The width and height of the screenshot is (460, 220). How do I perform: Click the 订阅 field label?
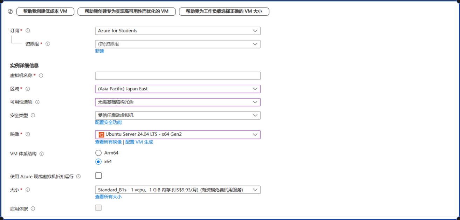[15, 30]
